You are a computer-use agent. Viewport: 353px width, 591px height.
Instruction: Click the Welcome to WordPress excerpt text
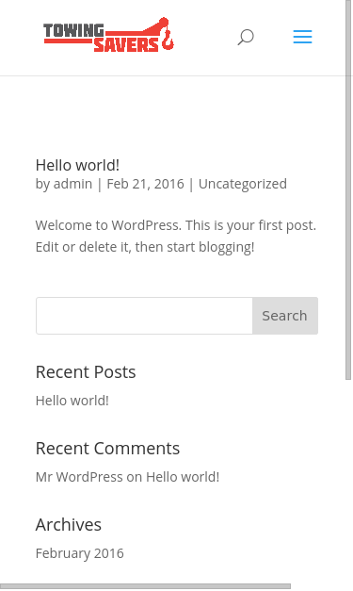[x=176, y=237]
